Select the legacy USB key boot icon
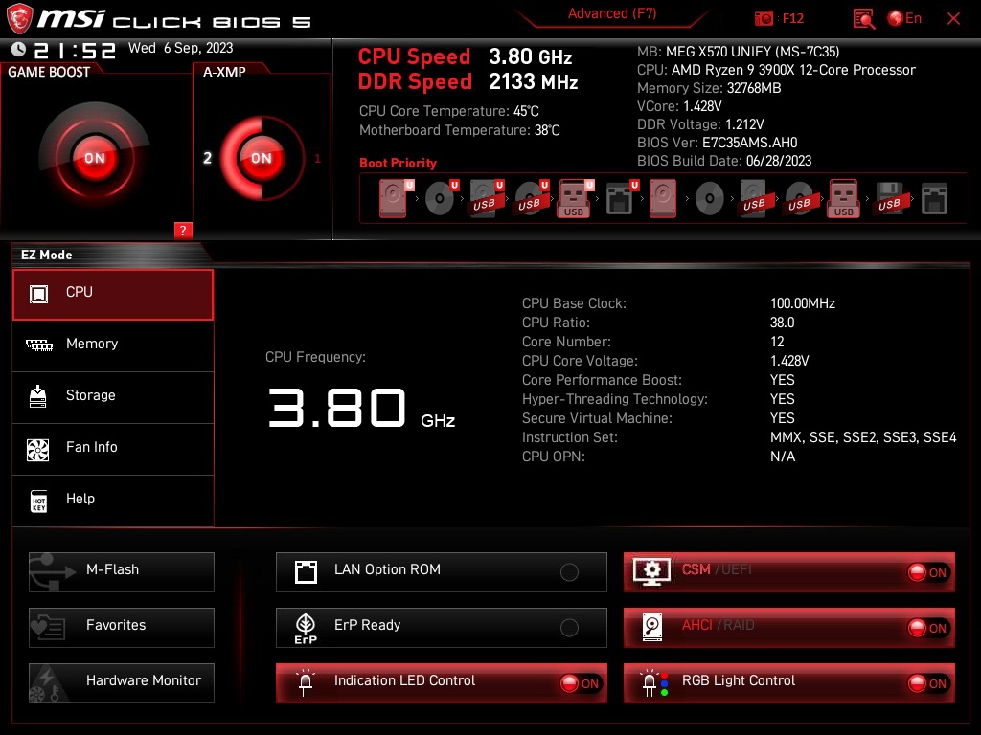981x735 pixels. 843,199
